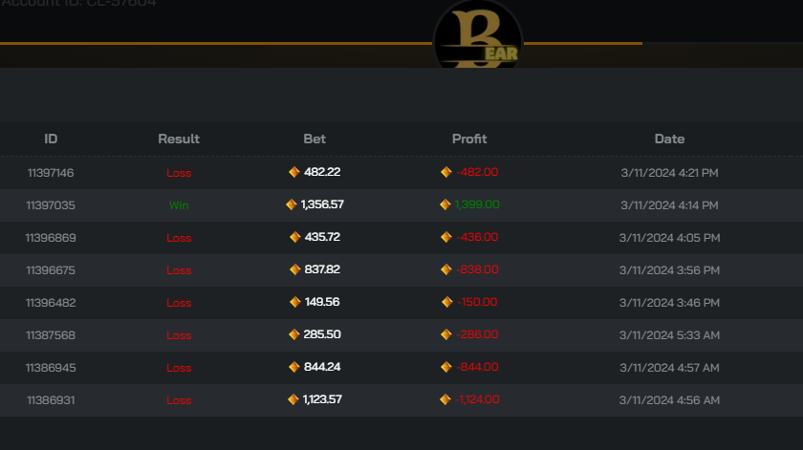The height and width of the screenshot is (450, 803).
Task: Click the date 3/11/2024 4:56 AM
Action: pyautogui.click(x=669, y=400)
